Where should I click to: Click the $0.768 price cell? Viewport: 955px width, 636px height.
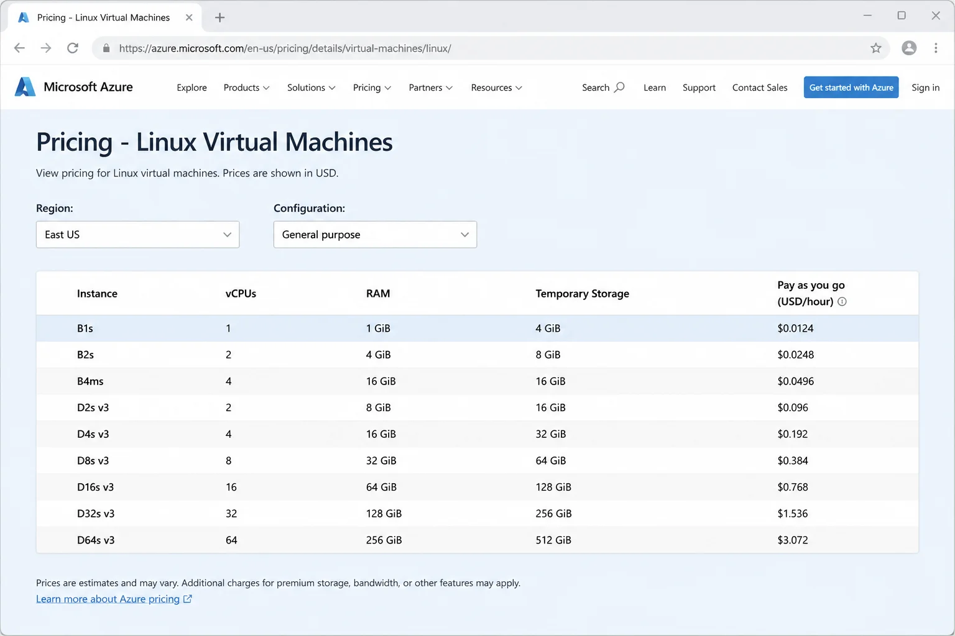793,487
